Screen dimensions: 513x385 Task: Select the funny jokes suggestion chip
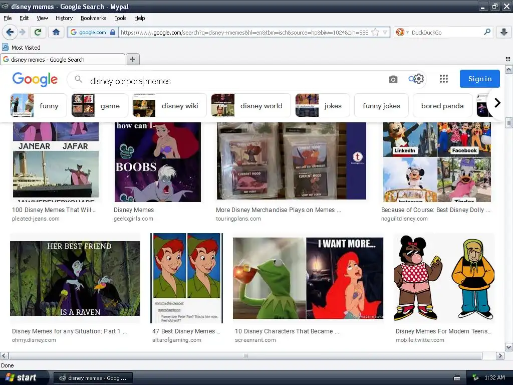tap(381, 105)
